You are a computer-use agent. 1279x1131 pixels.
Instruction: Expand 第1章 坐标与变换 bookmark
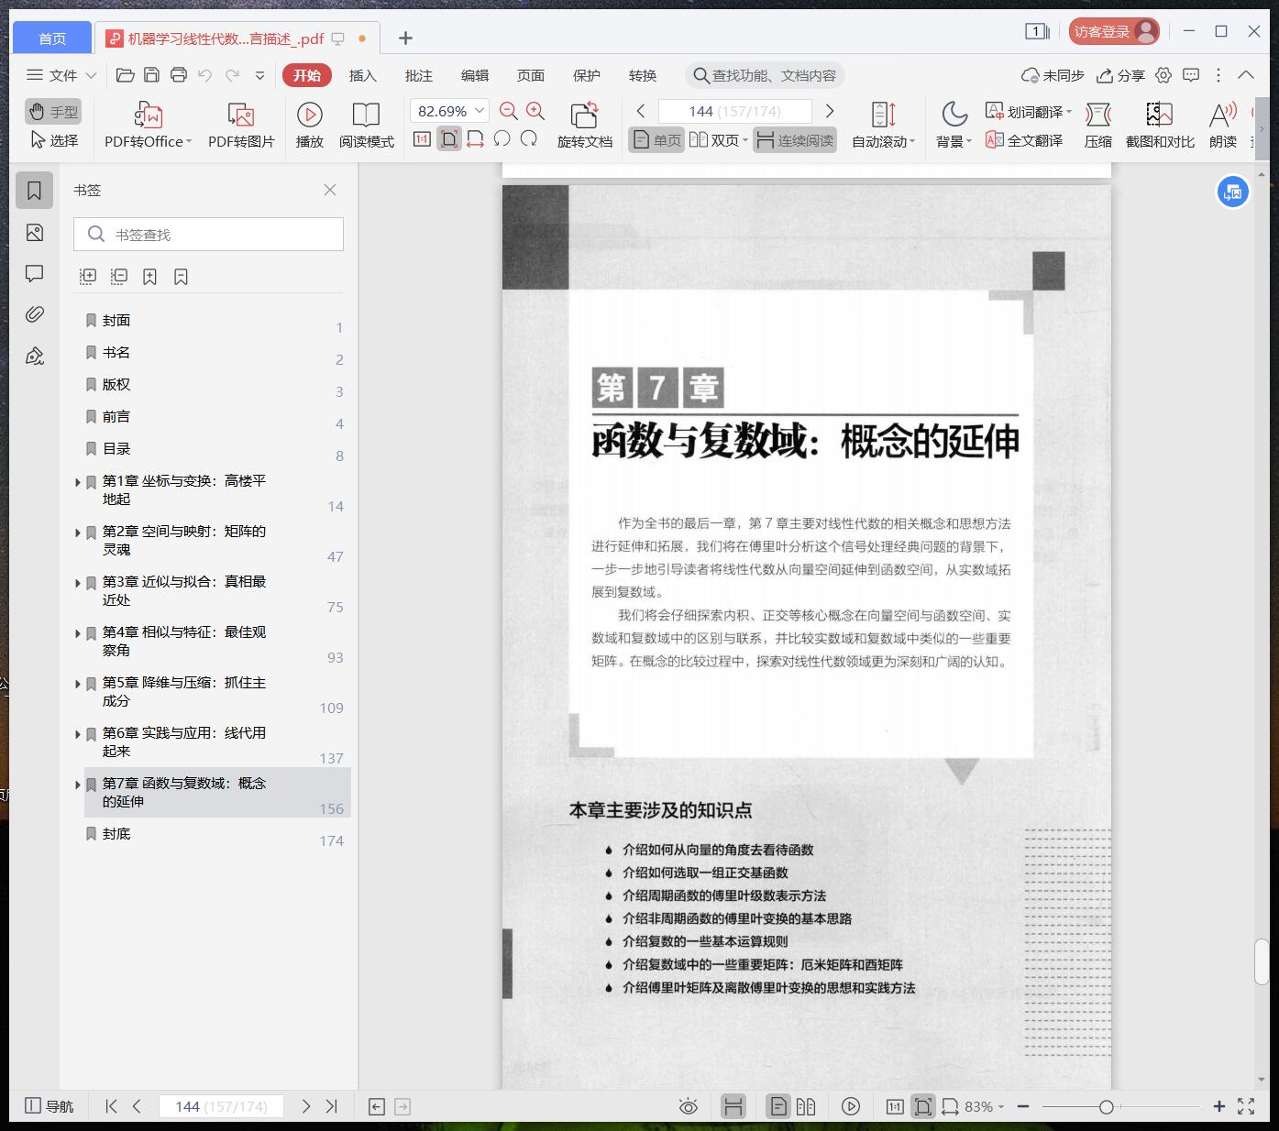click(x=78, y=482)
